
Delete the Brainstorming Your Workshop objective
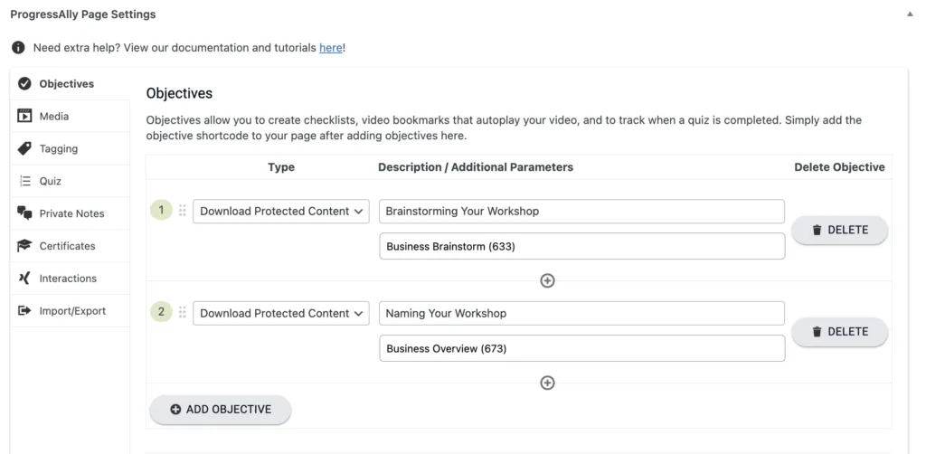(839, 230)
